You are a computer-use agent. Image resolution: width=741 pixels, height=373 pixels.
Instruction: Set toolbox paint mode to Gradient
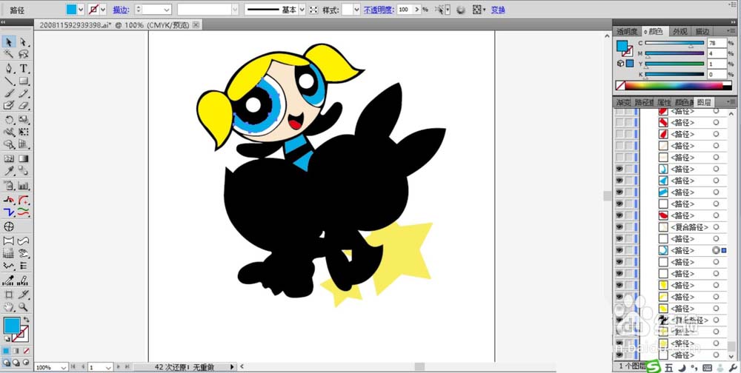[16, 351]
